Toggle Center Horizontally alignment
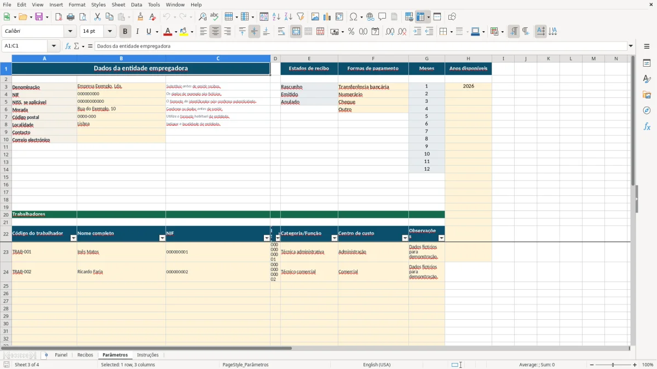Viewport: 657px width, 369px height. coord(215,32)
